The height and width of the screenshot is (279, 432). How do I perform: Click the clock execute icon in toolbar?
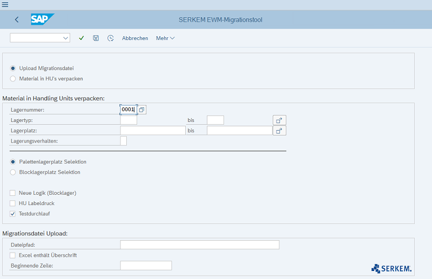click(x=111, y=38)
